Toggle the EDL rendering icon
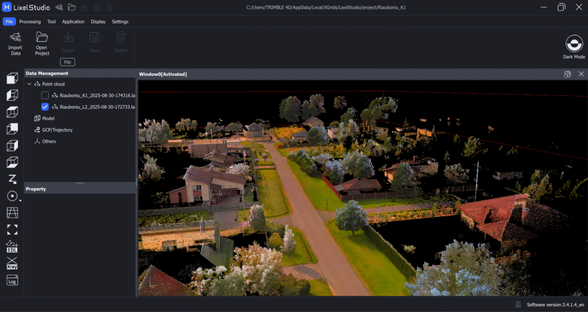 [x=12, y=247]
